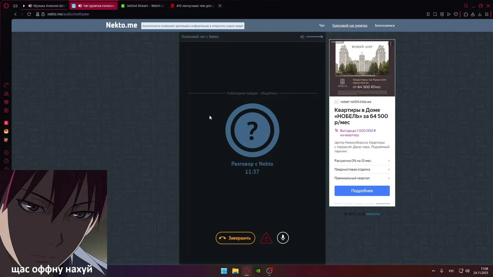This screenshot has height=277, width=493.
Task: Open Блогозаписи menu link
Action: tap(385, 26)
